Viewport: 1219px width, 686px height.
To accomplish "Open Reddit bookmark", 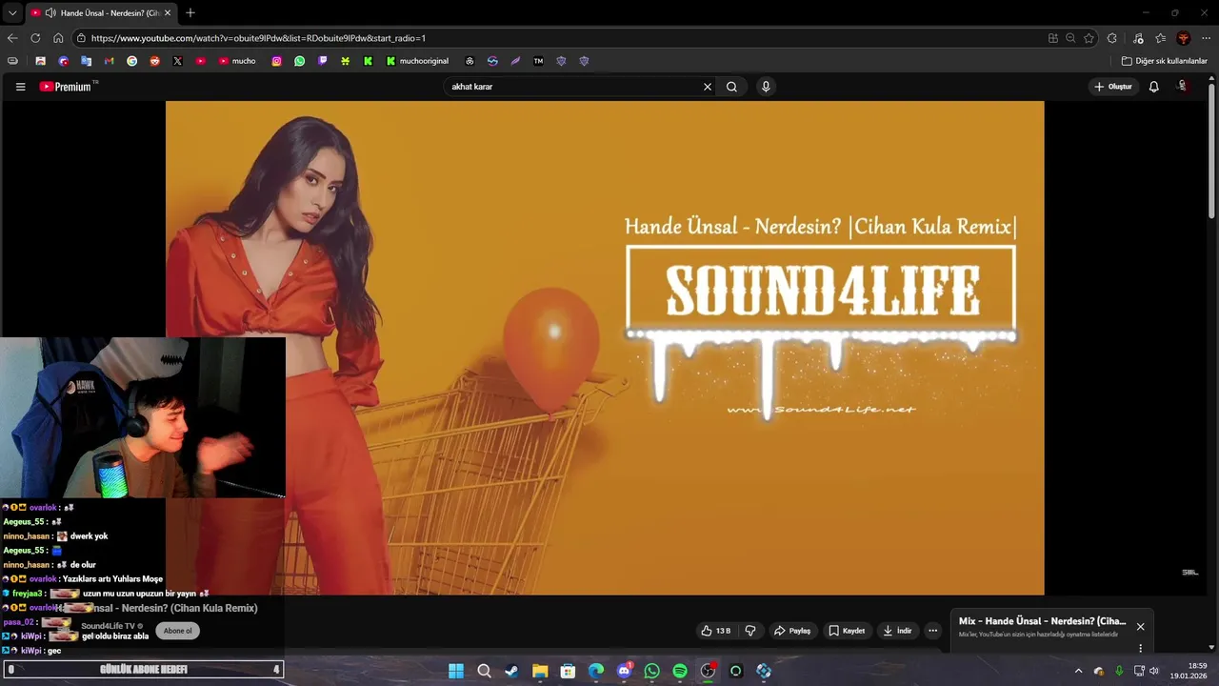I will [x=154, y=61].
